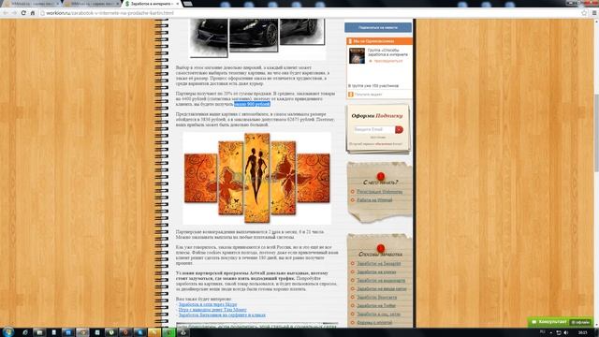Open Internet Explorer from the taskbar
The height and width of the screenshot is (337, 599).
[25, 332]
